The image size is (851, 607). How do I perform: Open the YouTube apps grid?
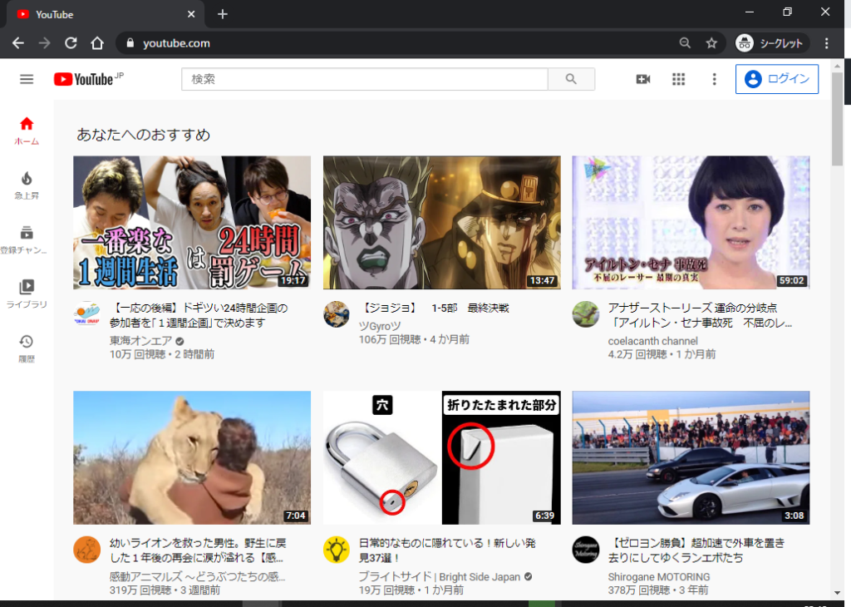point(678,79)
